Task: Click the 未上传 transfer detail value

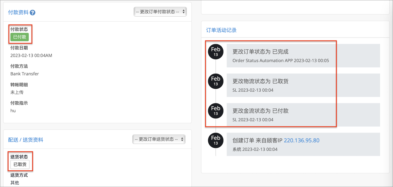Action: coord(17,92)
